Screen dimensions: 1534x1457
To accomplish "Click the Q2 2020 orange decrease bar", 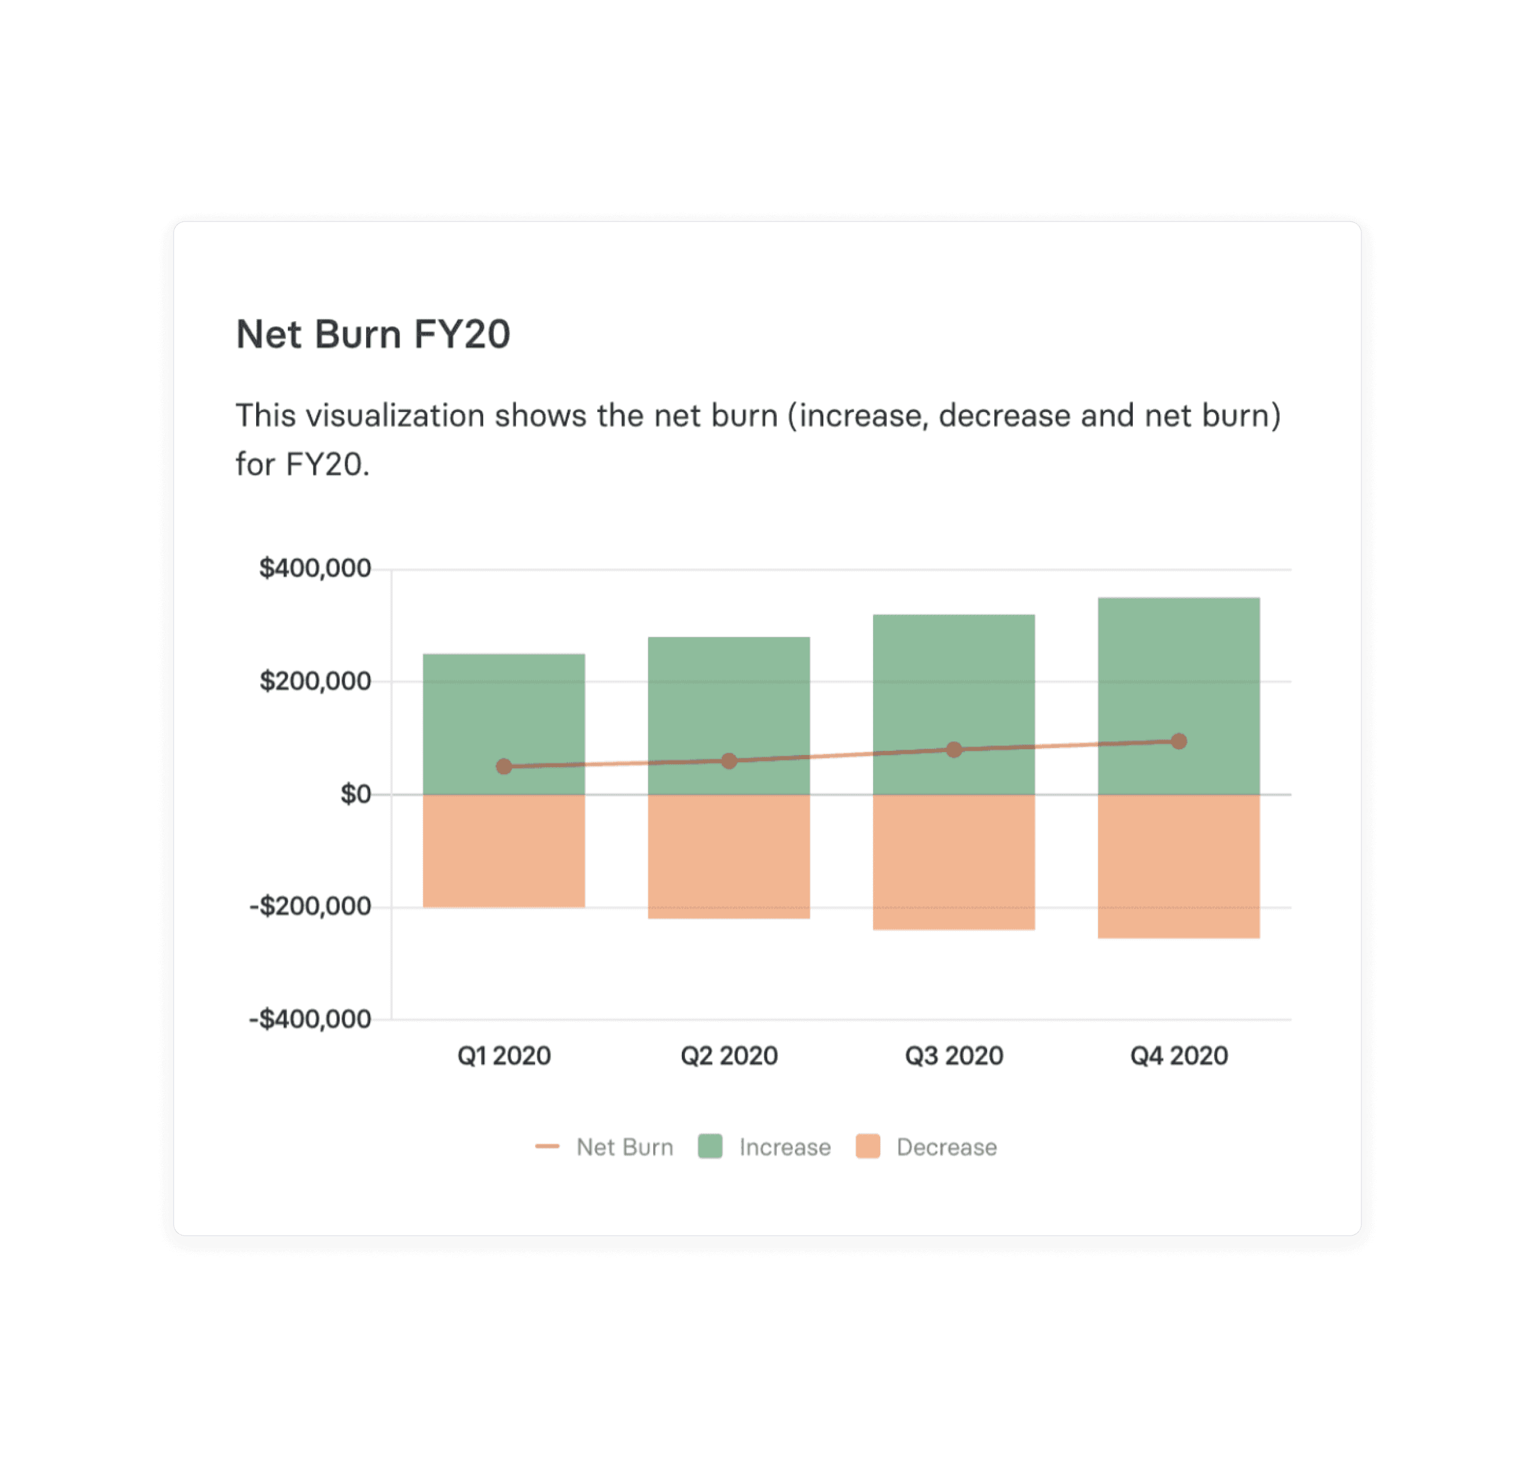I will pos(729,857).
